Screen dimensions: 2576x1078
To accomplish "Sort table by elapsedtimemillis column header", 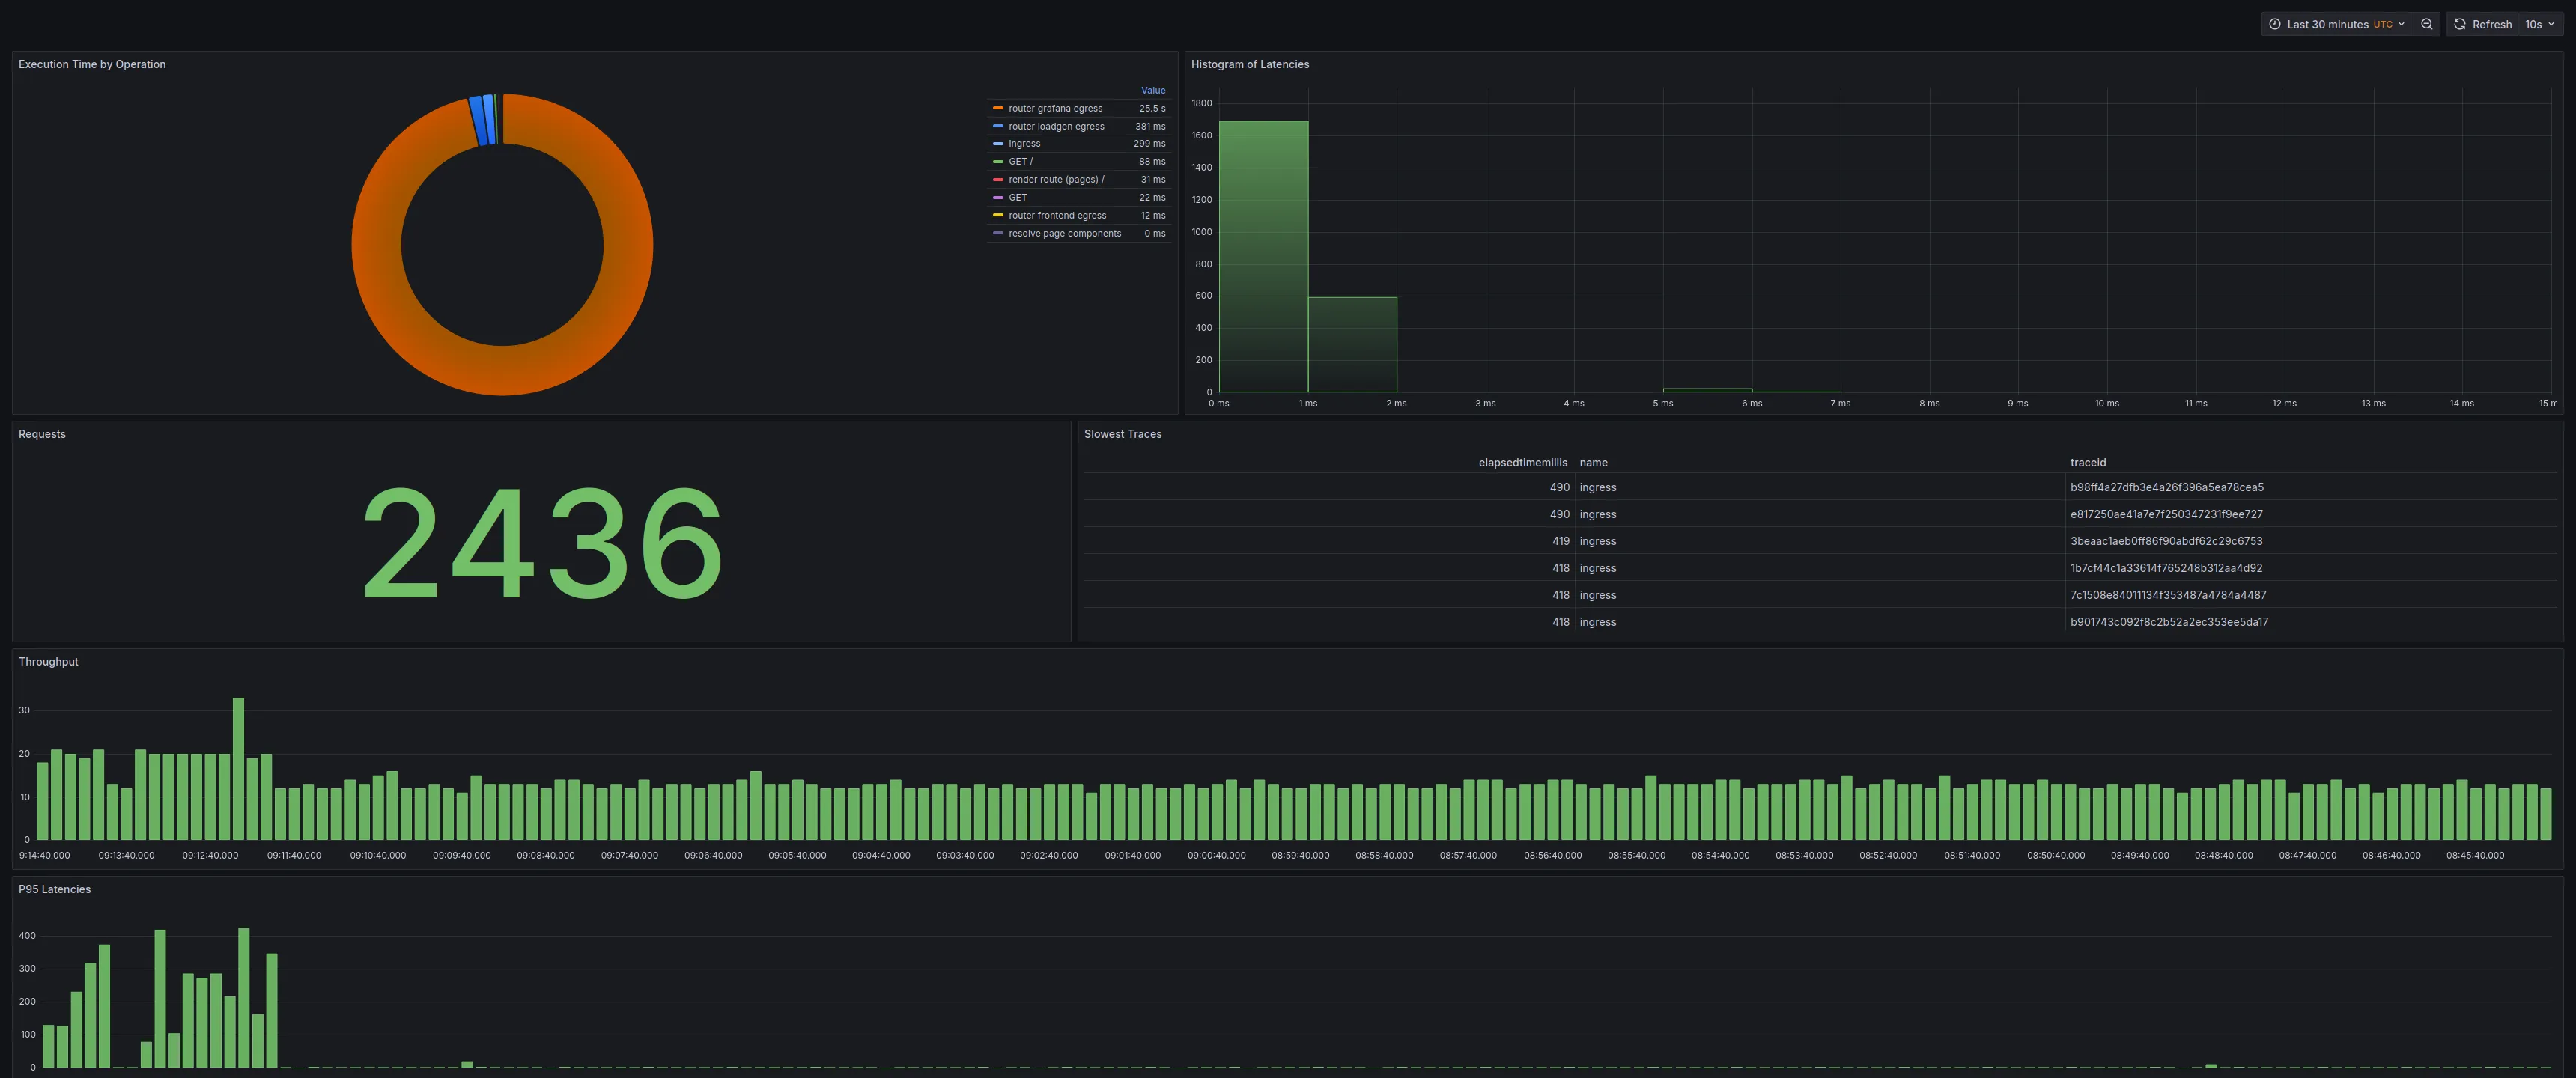I will pos(1522,462).
